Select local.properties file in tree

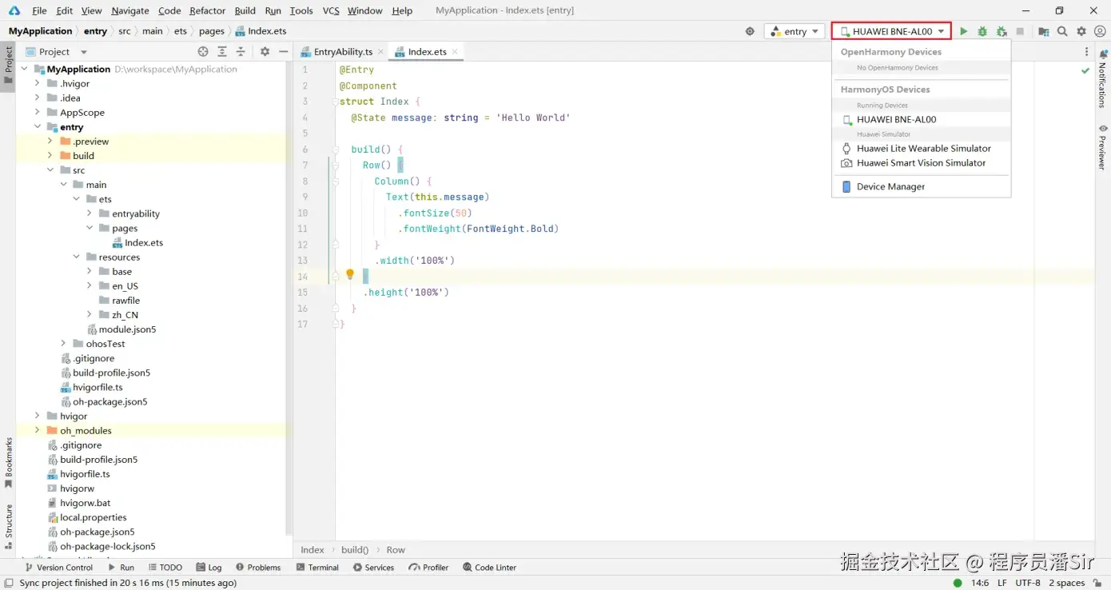pyautogui.click(x=93, y=517)
